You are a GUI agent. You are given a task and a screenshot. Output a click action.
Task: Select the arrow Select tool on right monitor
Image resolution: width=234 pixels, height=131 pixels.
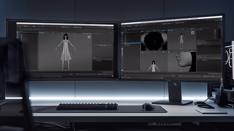[x=122, y=33]
